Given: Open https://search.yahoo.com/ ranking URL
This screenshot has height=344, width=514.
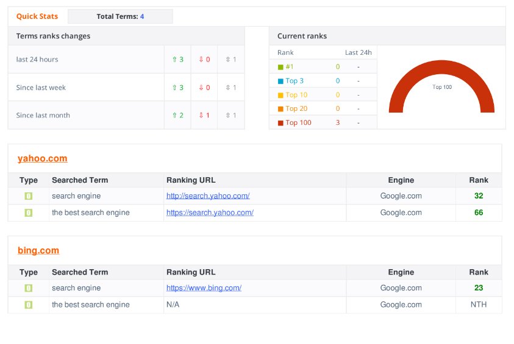Looking at the screenshot, I should [210, 212].
